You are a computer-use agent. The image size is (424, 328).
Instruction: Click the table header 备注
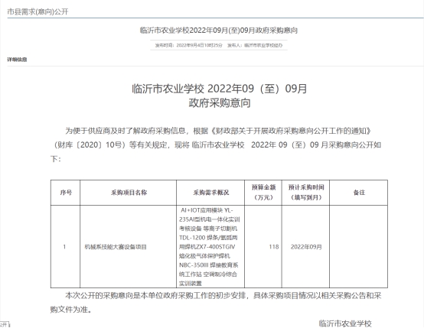coord(359,193)
